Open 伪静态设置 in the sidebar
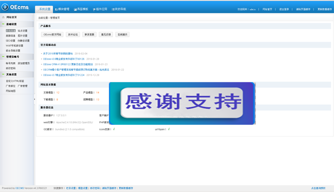This screenshot has width=334, height=192. (x=24, y=41)
